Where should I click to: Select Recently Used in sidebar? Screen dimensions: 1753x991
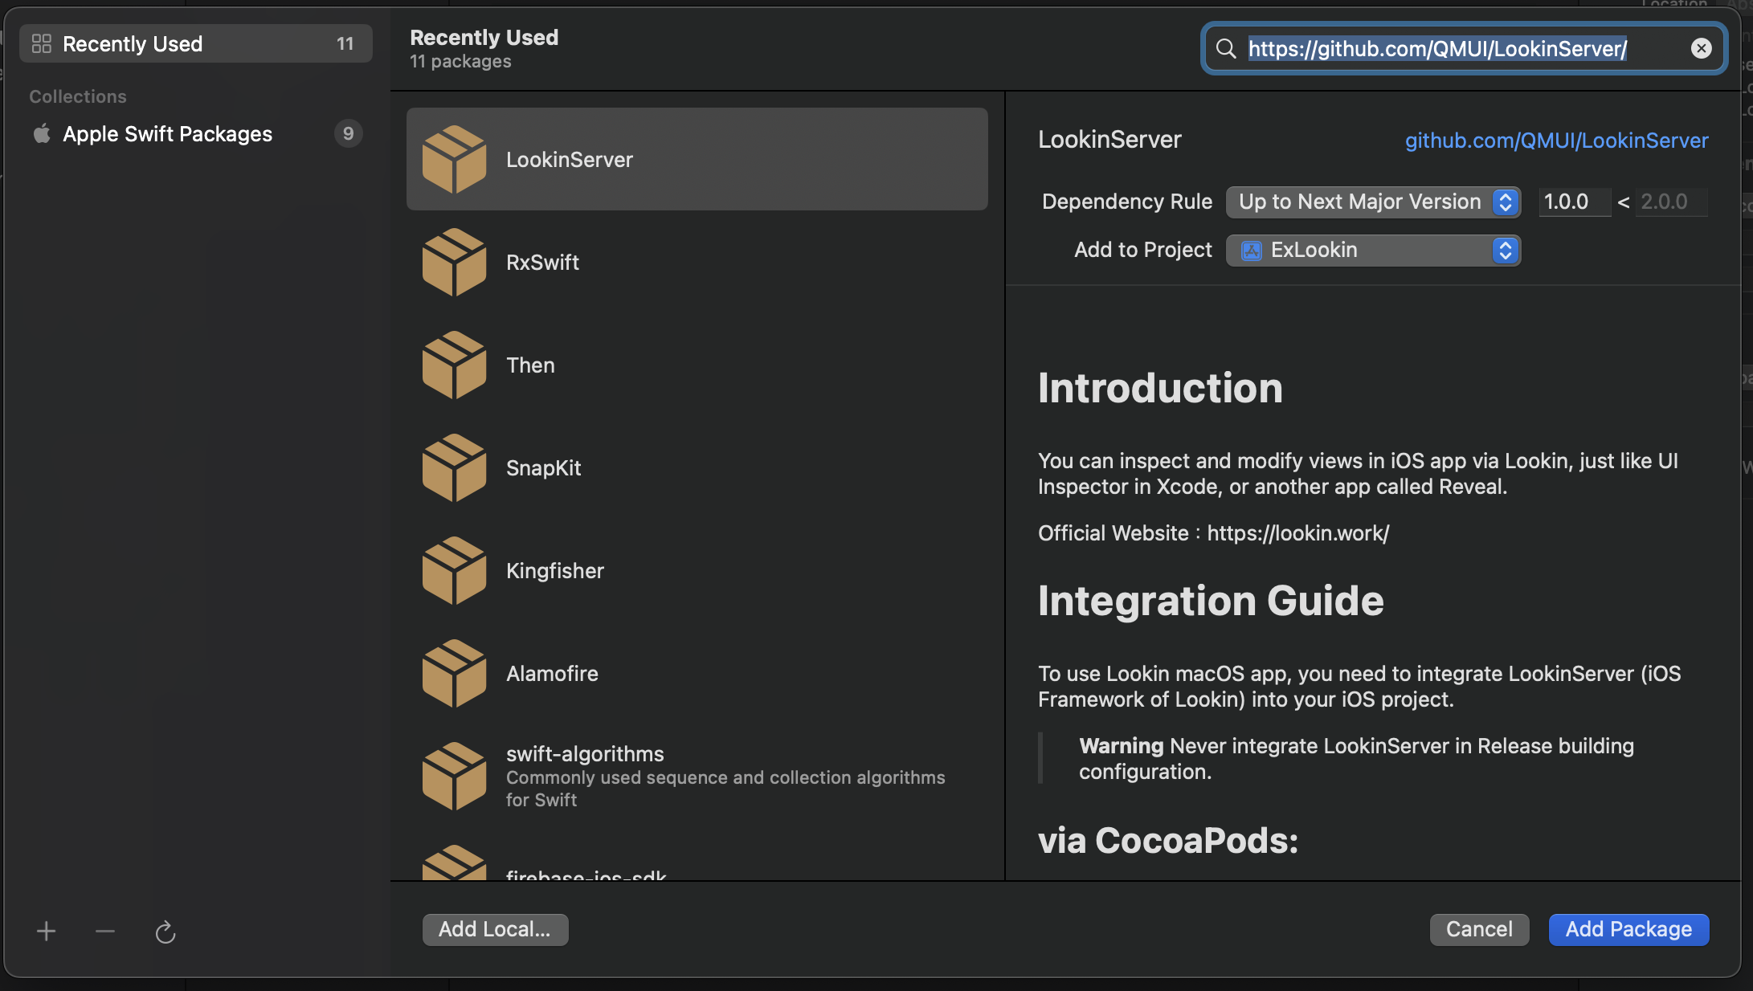(x=133, y=44)
